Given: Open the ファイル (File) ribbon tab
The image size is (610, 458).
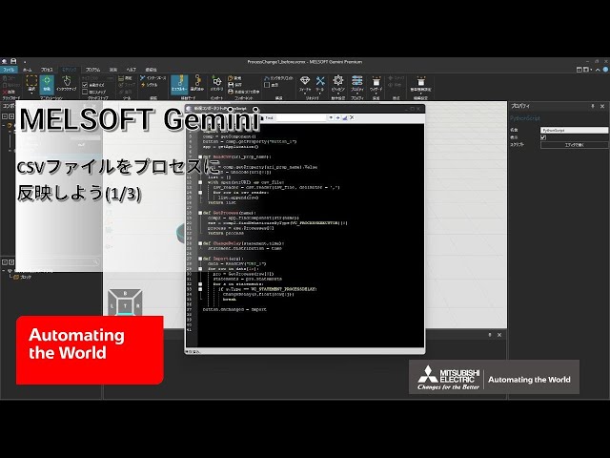Looking at the screenshot, I should (9, 70).
